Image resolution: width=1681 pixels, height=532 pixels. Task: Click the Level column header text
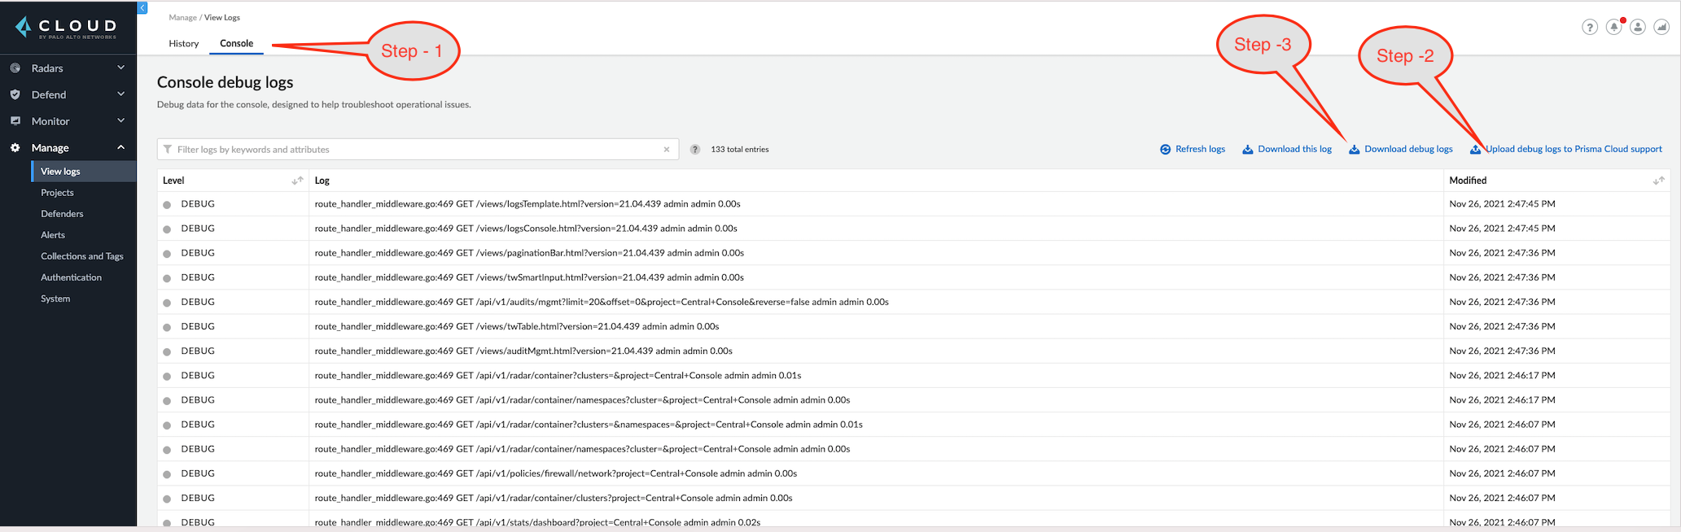173,181
